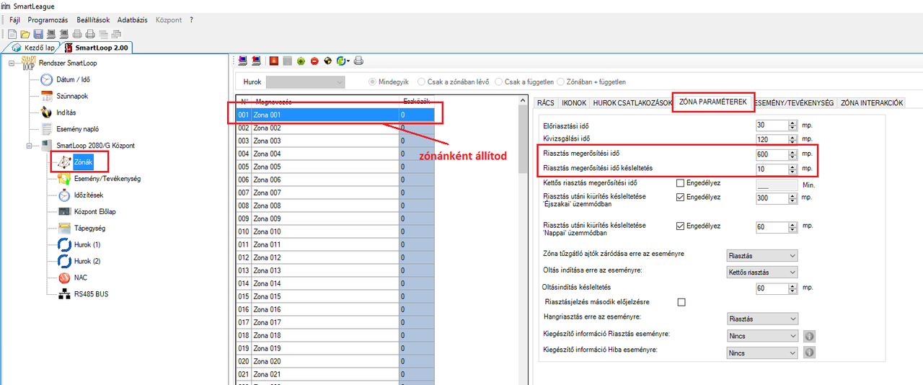Open the Programozás menu

coord(48,19)
